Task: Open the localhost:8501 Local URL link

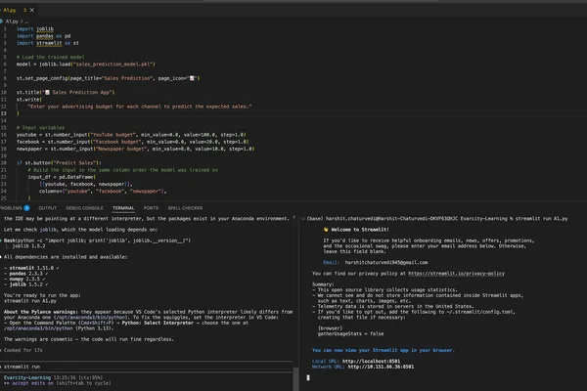Action: click(x=371, y=362)
